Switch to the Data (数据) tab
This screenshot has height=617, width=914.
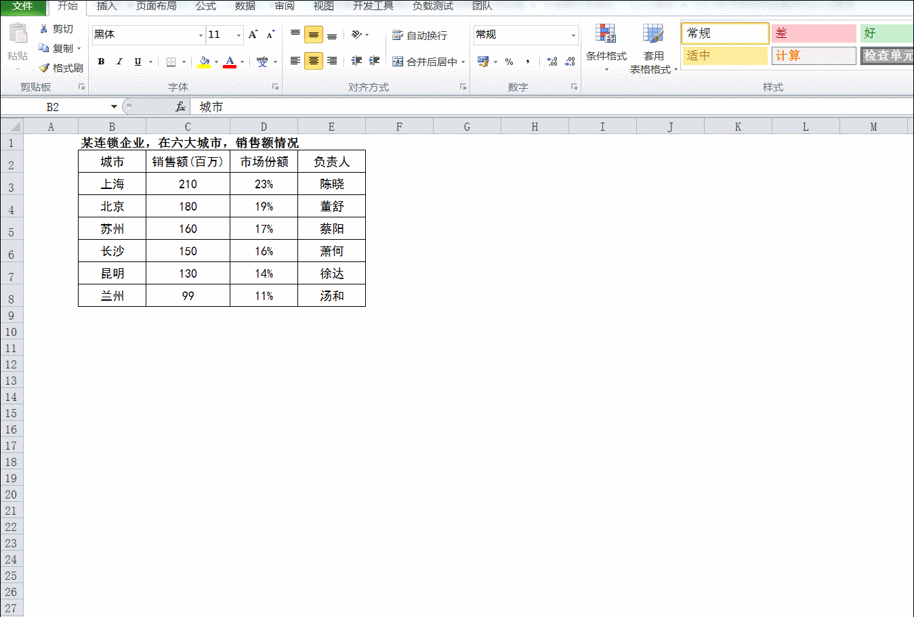coord(245,6)
